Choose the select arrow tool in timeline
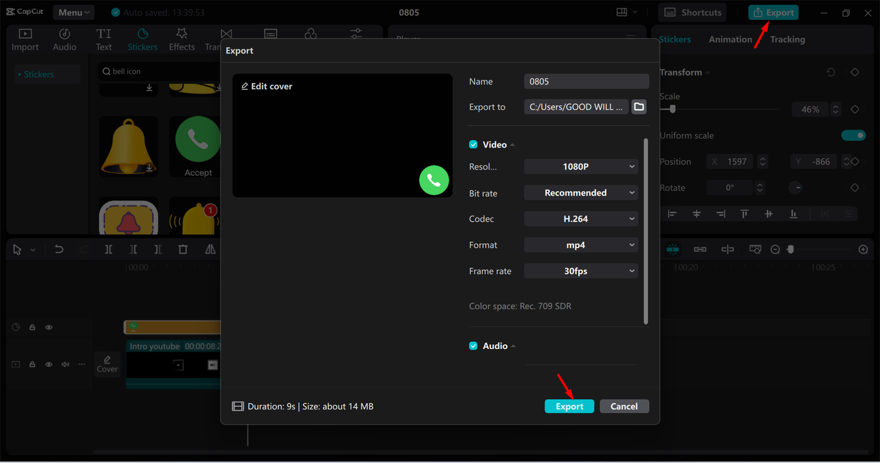880x463 pixels. point(17,249)
